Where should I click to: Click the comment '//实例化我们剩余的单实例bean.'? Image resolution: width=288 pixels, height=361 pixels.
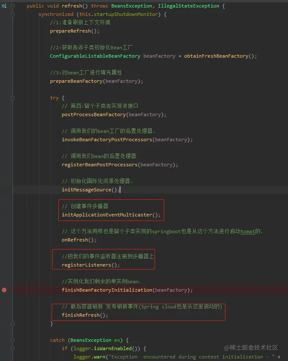(101, 281)
